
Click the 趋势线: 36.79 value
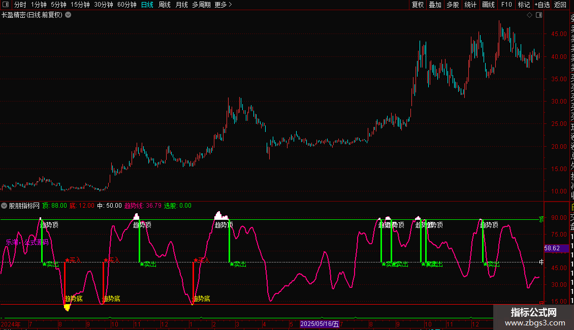[x=143, y=206]
